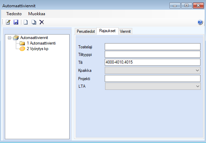Save using the floppy disk icon
206x143 pixels.
(16, 22)
